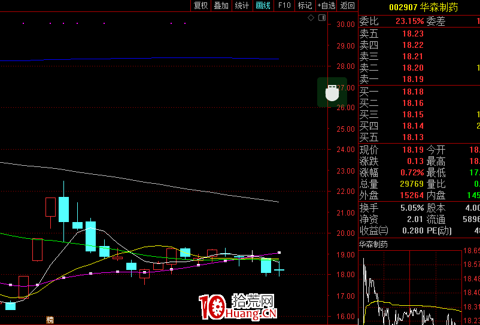Click the 30.00 price axis label
The height and width of the screenshot is (325, 480).
[345, 25]
